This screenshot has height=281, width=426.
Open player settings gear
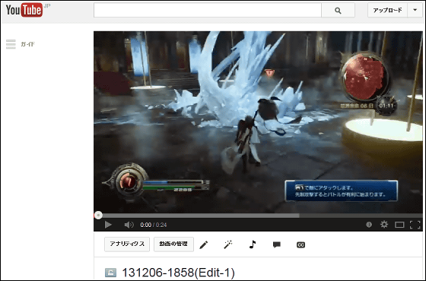coord(384,225)
